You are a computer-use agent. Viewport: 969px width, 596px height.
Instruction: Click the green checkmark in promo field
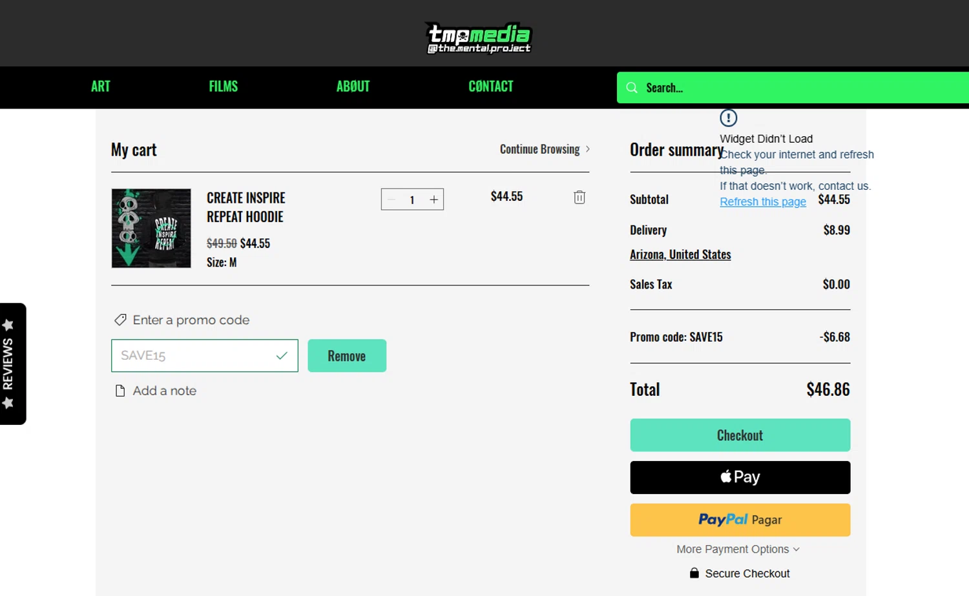point(282,356)
